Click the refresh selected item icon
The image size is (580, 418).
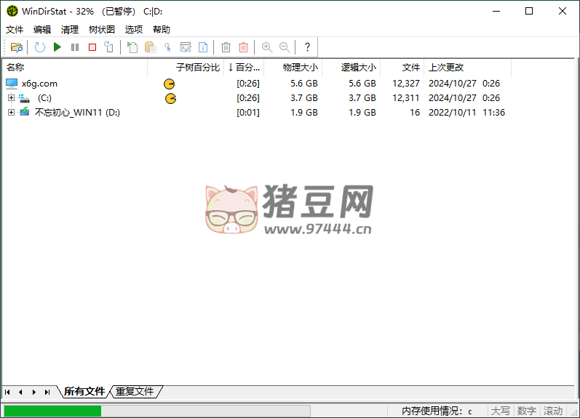[x=108, y=47]
